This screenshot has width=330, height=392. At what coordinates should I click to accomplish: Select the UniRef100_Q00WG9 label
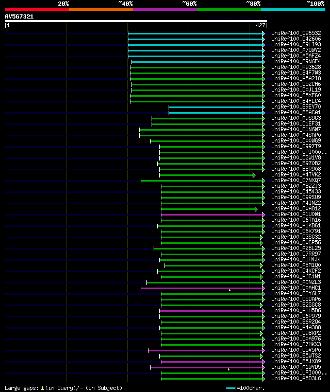point(296,140)
